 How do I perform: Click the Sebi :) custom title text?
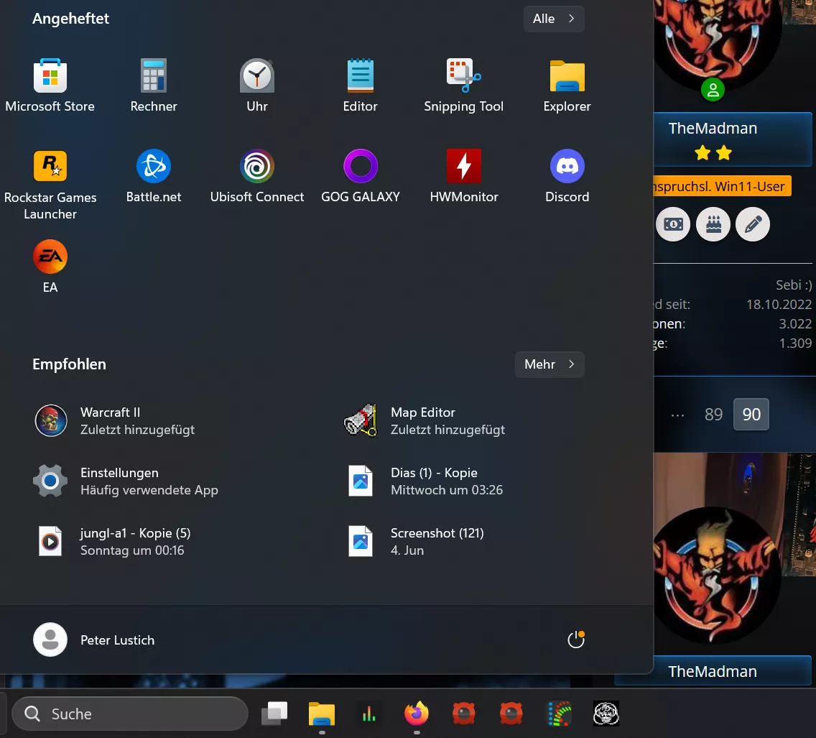coord(794,285)
